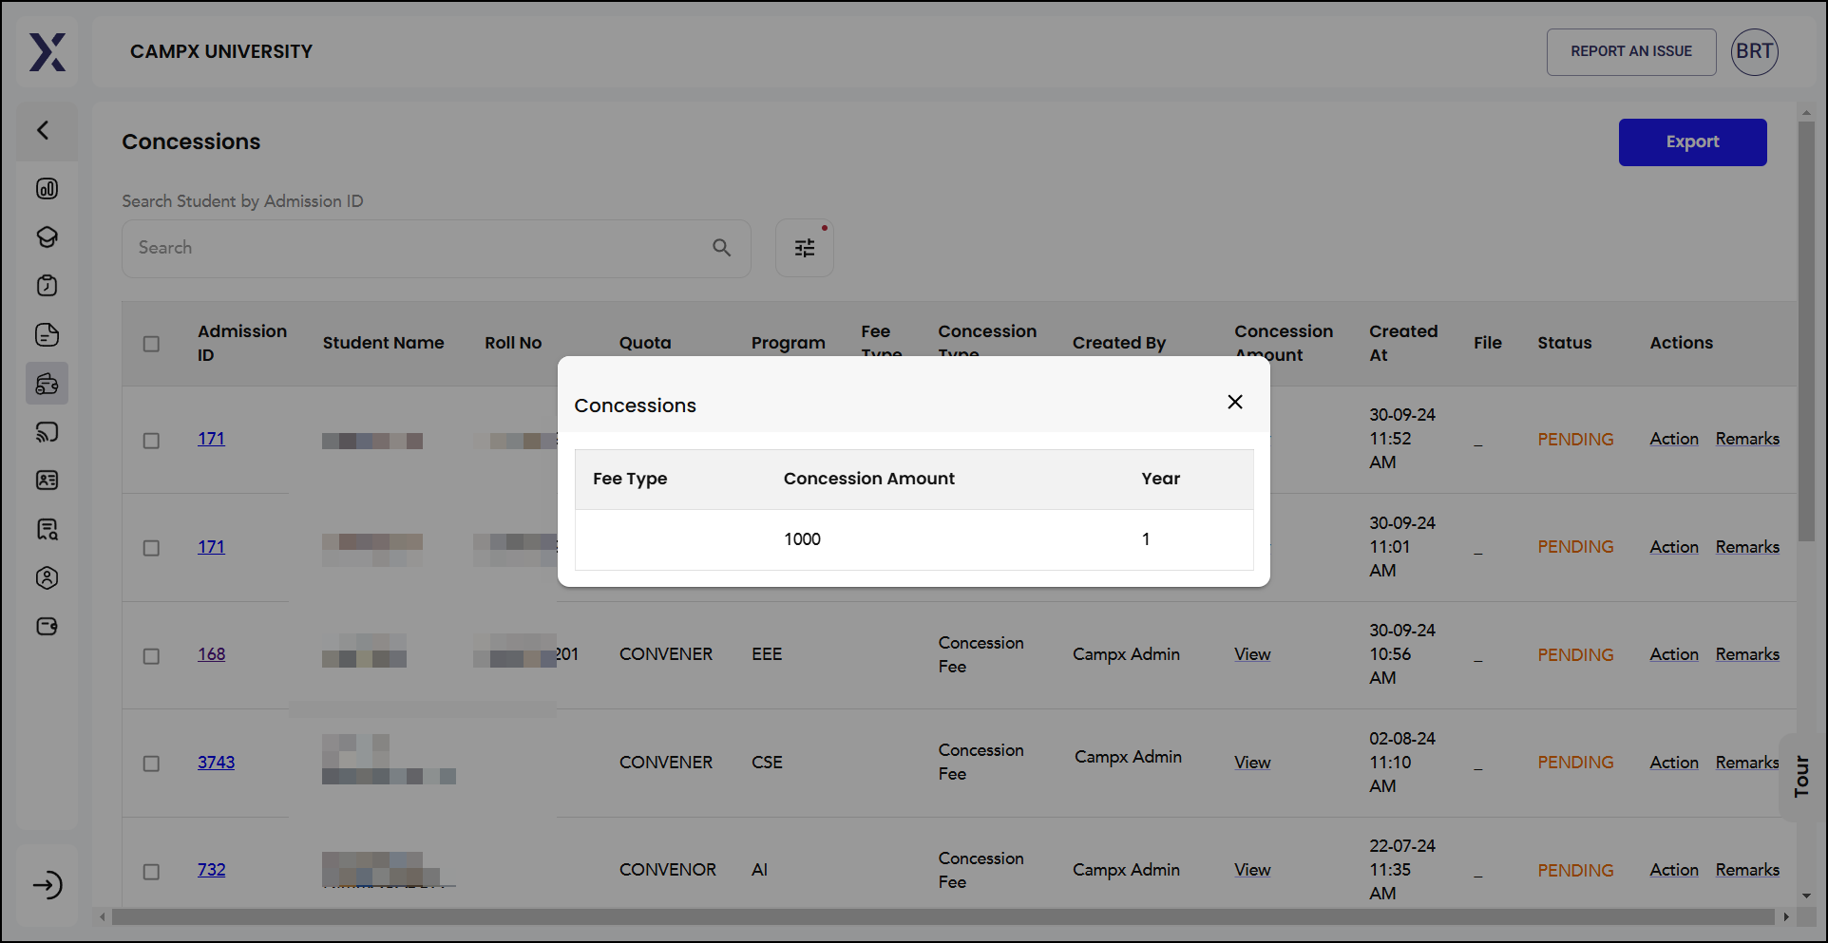Collapse sidebar with back arrow

click(x=43, y=130)
